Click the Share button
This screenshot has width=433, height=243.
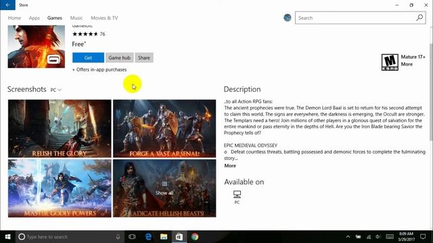pyautogui.click(x=144, y=57)
